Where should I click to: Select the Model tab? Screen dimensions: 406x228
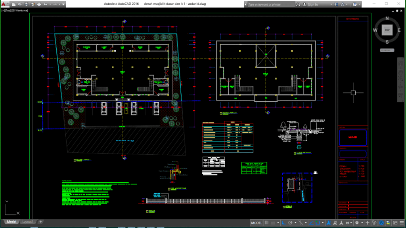pyautogui.click(x=11, y=222)
